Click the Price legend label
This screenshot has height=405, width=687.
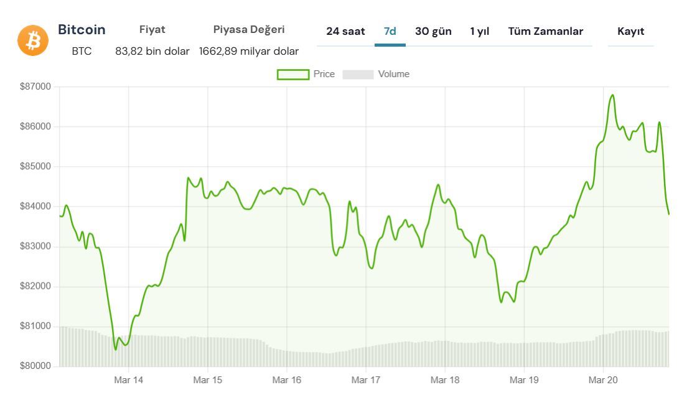pyautogui.click(x=324, y=74)
